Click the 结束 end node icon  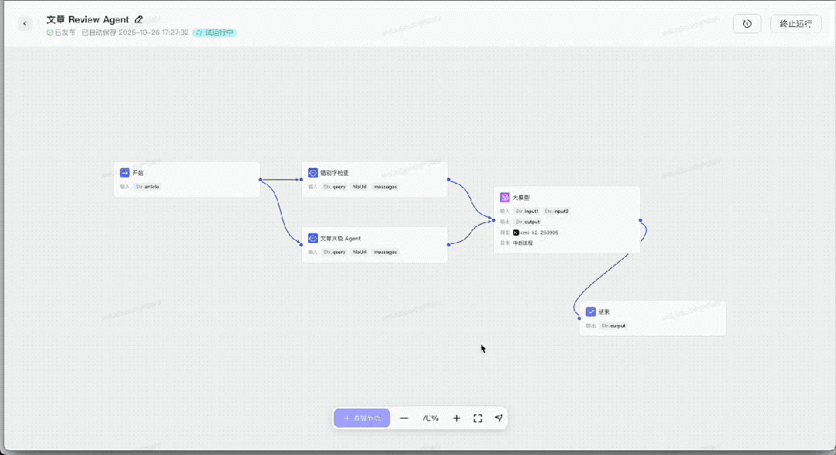pyautogui.click(x=591, y=312)
